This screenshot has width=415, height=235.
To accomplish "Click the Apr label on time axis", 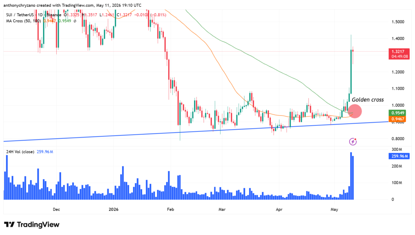I will (279, 210).
